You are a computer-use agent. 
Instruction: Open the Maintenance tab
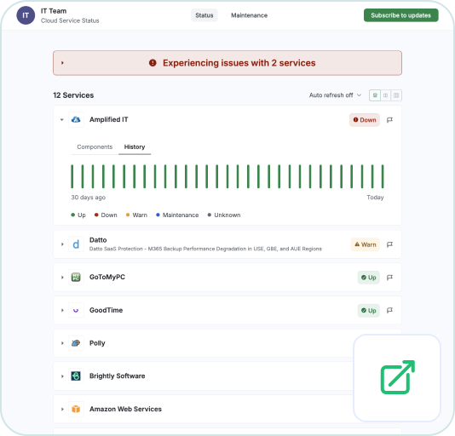tap(249, 15)
